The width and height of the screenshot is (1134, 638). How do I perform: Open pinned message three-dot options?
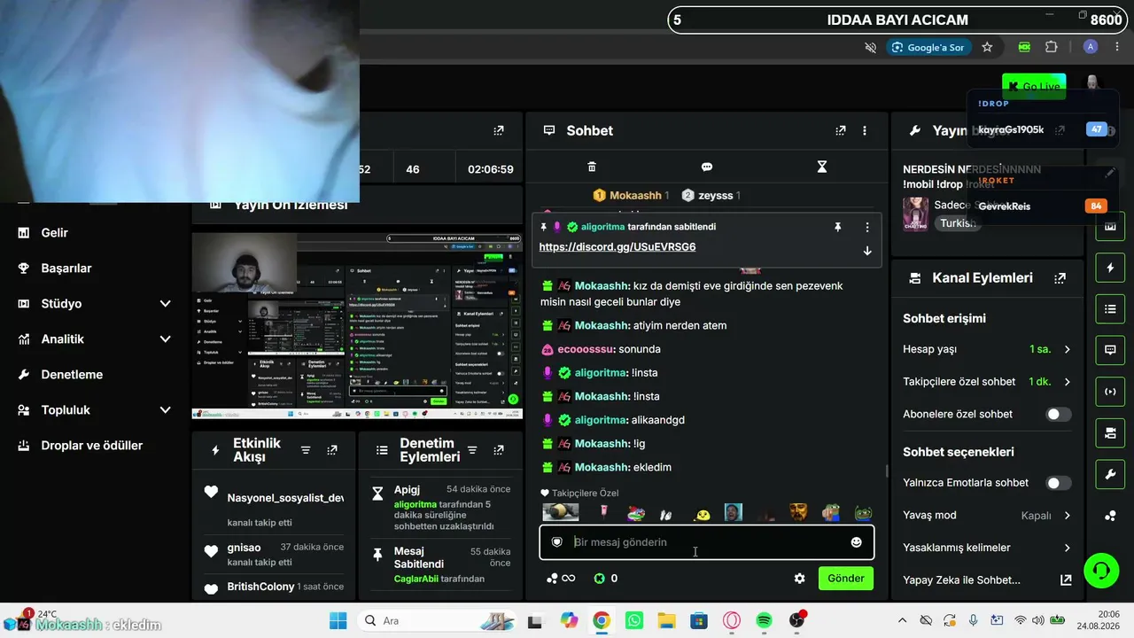[867, 227]
